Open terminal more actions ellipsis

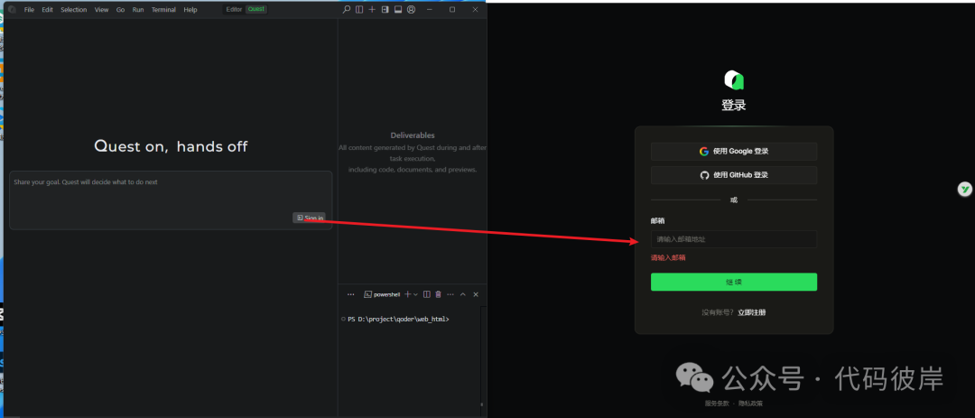pos(450,294)
